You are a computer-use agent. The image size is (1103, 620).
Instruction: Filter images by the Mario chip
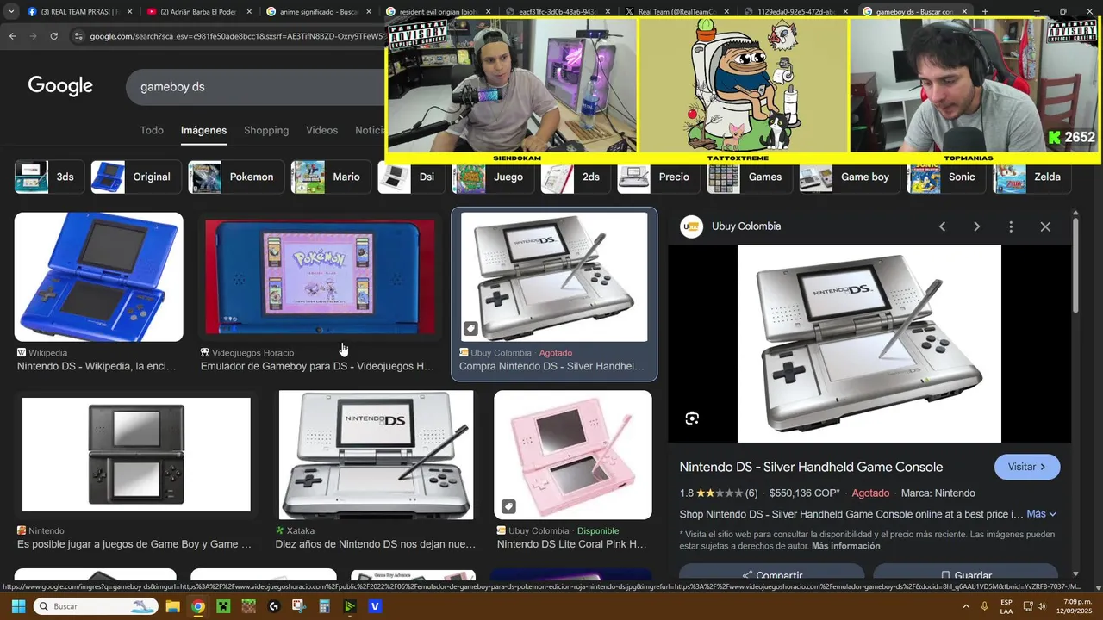(331, 177)
